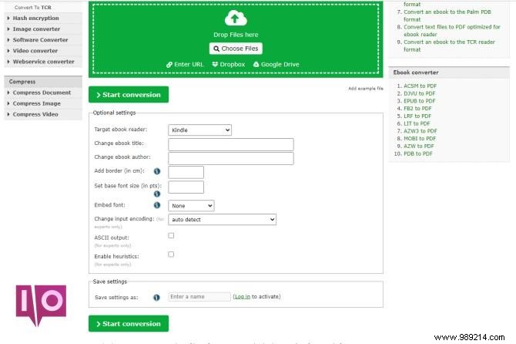The height and width of the screenshot is (344, 516).
Task: Click info icon below Set base font size
Action: [x=157, y=194]
